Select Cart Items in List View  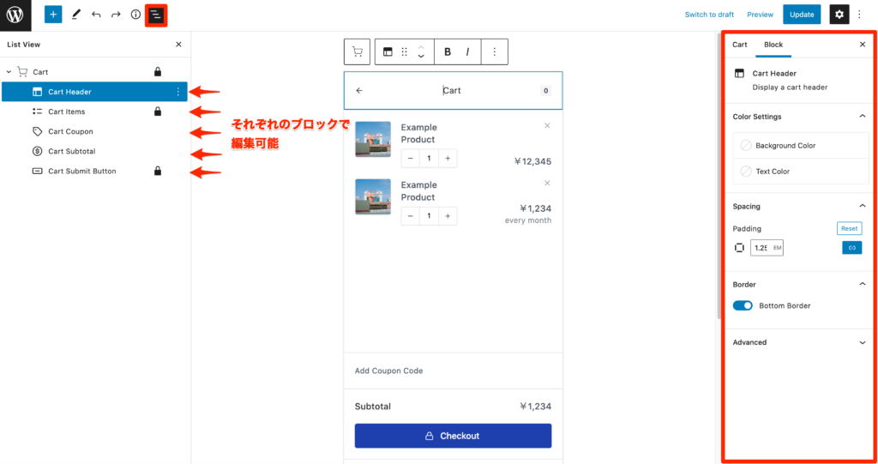tap(94, 111)
